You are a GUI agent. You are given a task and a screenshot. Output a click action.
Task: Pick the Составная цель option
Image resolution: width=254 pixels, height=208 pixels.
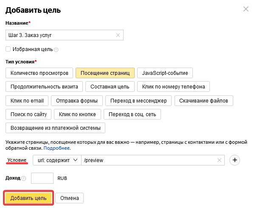(x=110, y=87)
